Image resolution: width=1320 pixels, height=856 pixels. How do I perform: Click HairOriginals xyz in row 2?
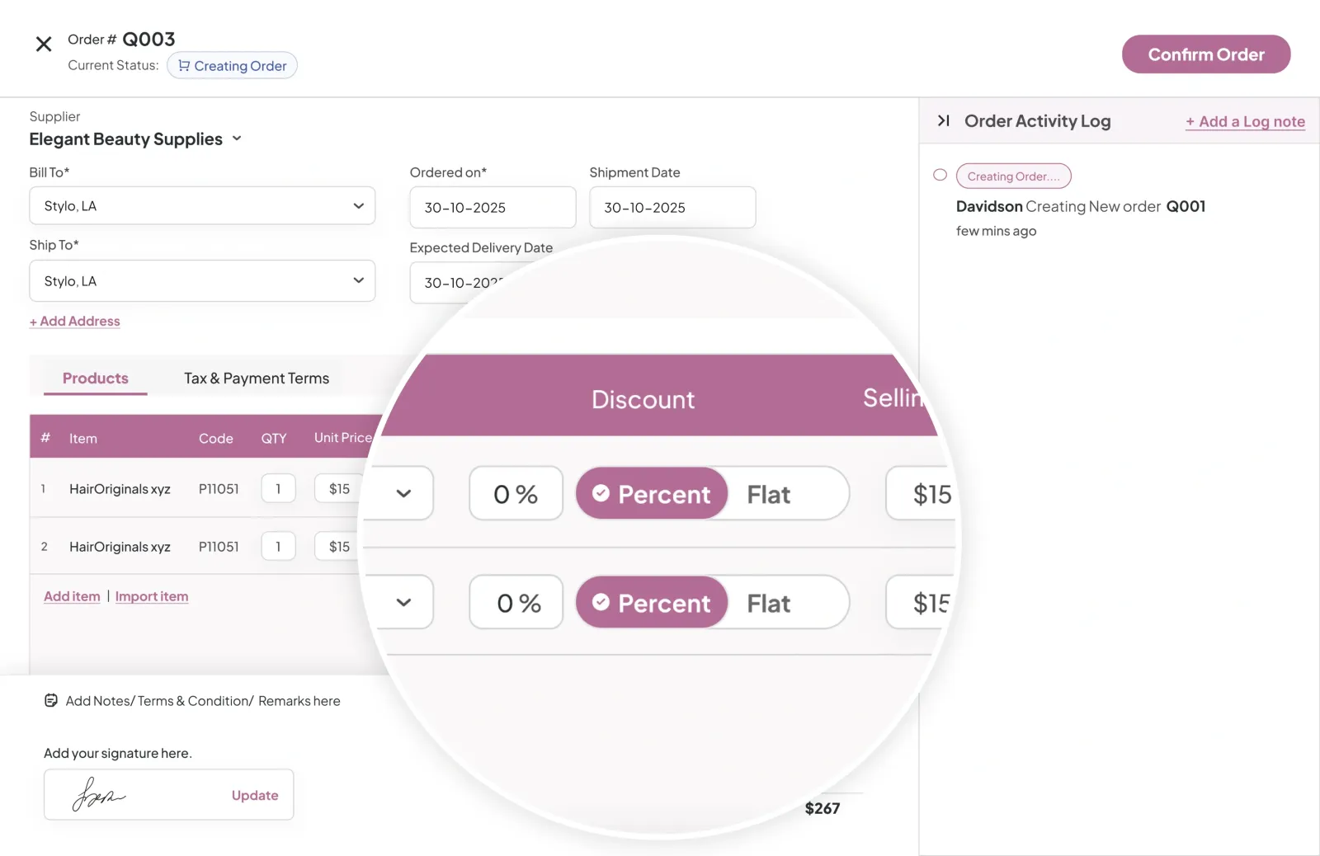120,547
